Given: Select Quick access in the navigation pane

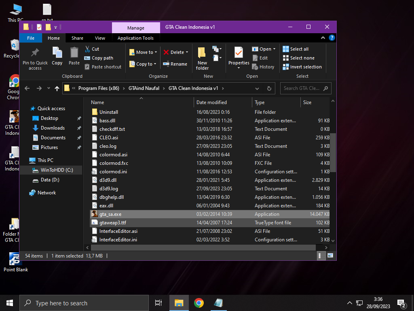Looking at the screenshot, I should click(51, 109).
